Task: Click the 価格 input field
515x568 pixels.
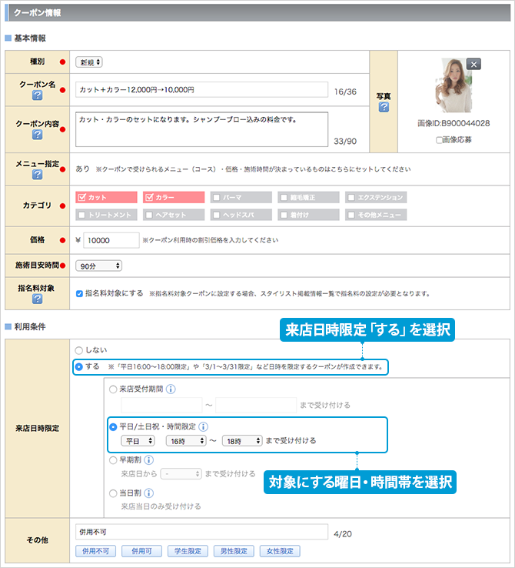Action: (x=111, y=240)
